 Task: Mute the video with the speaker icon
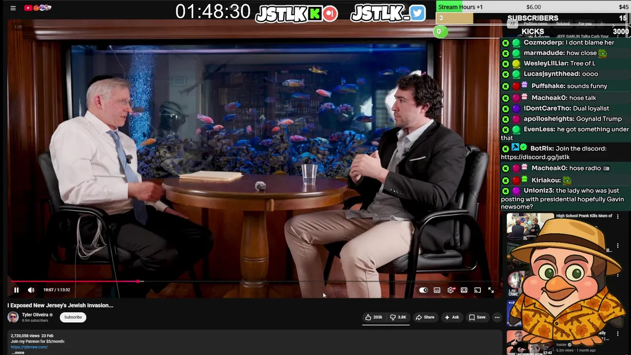[31, 290]
